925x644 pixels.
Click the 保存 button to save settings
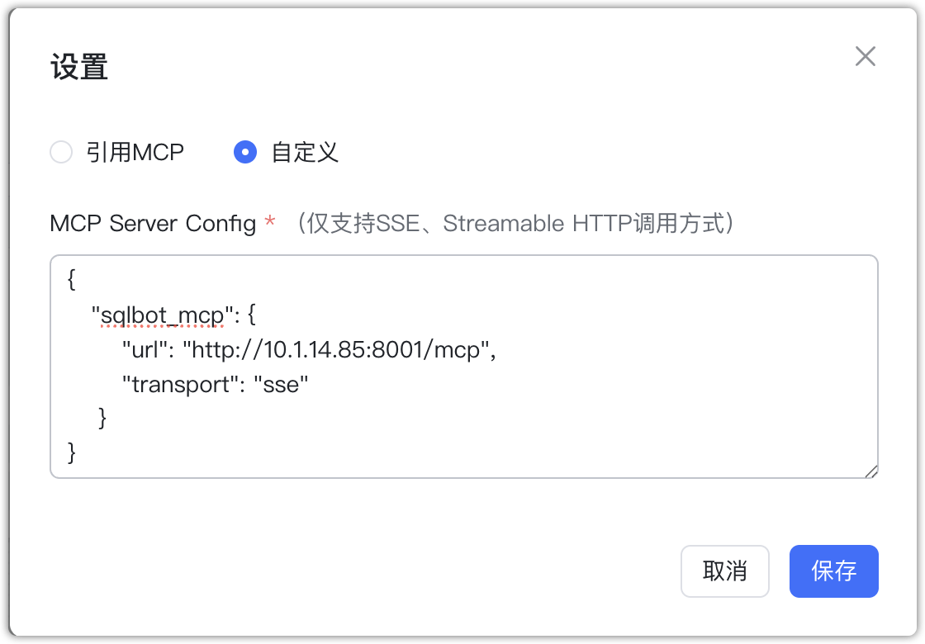click(833, 571)
